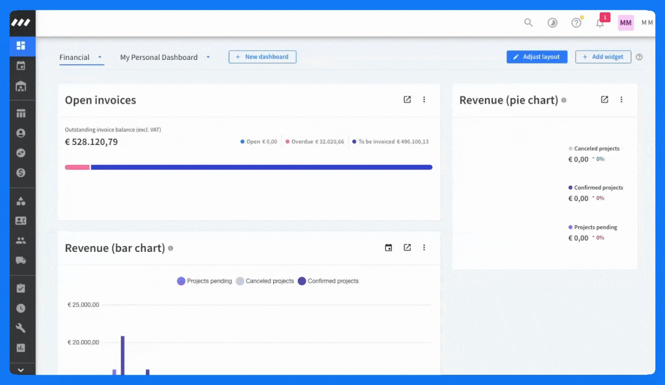Click info icon next to Revenue (pie chart)
Image resolution: width=665 pixels, height=385 pixels.
pos(564,101)
